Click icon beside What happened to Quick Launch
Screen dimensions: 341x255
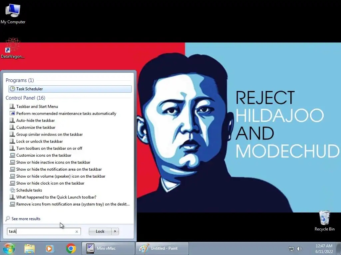[12, 197]
